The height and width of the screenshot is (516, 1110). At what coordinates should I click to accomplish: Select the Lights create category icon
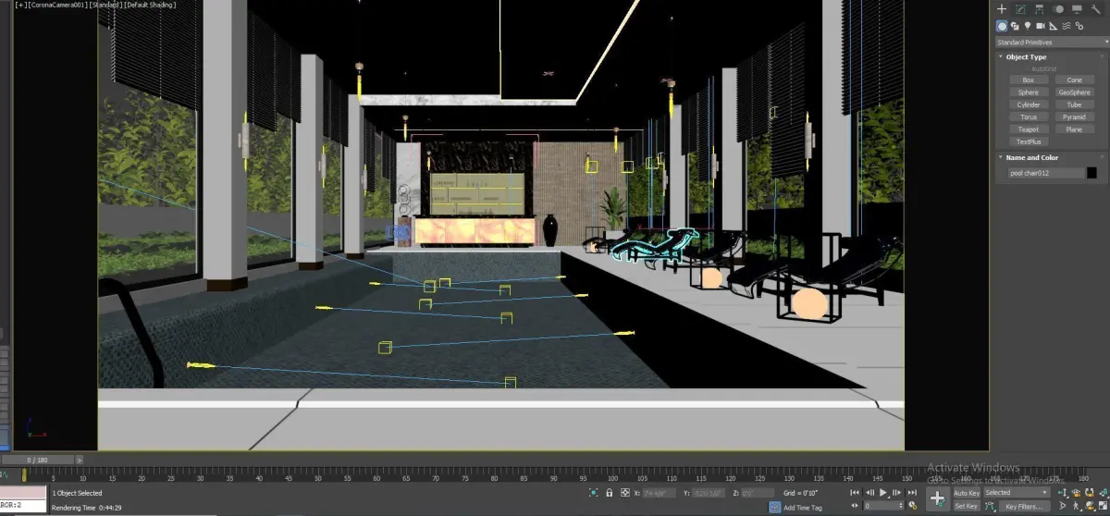click(1028, 26)
